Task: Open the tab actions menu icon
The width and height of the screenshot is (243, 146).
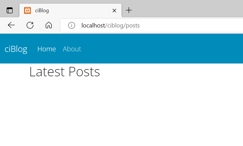Action: 10,10
